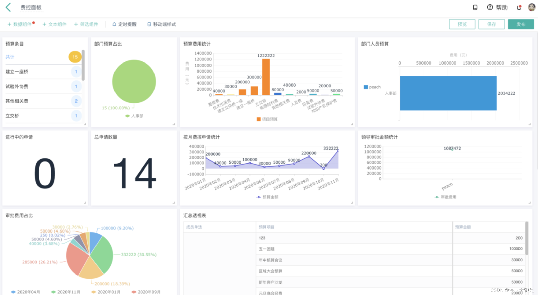538x295 pixels.
Task: Toggle 项目预算 legend in bar chart
Action: [x=267, y=119]
